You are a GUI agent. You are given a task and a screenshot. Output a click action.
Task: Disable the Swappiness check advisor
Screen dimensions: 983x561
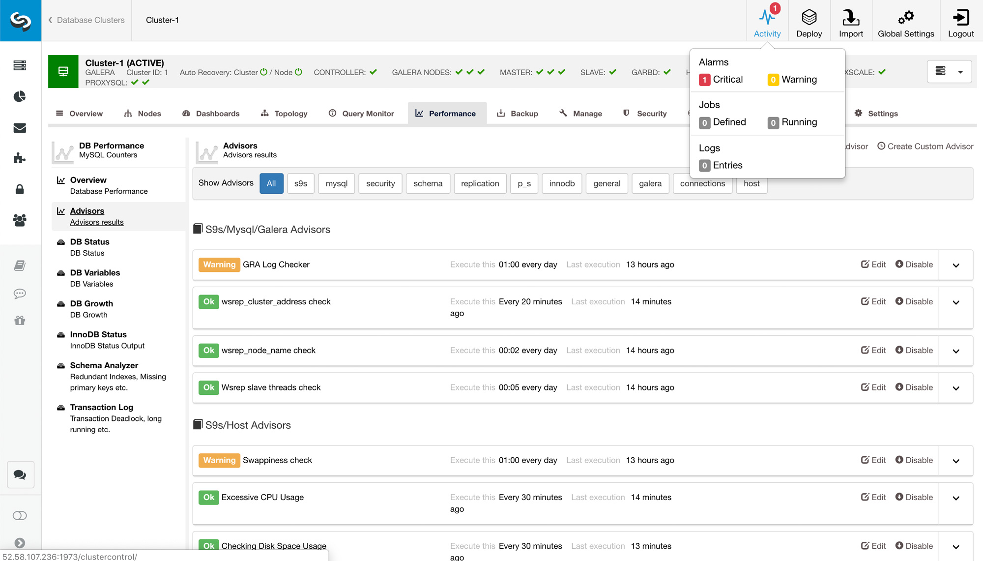pos(914,460)
